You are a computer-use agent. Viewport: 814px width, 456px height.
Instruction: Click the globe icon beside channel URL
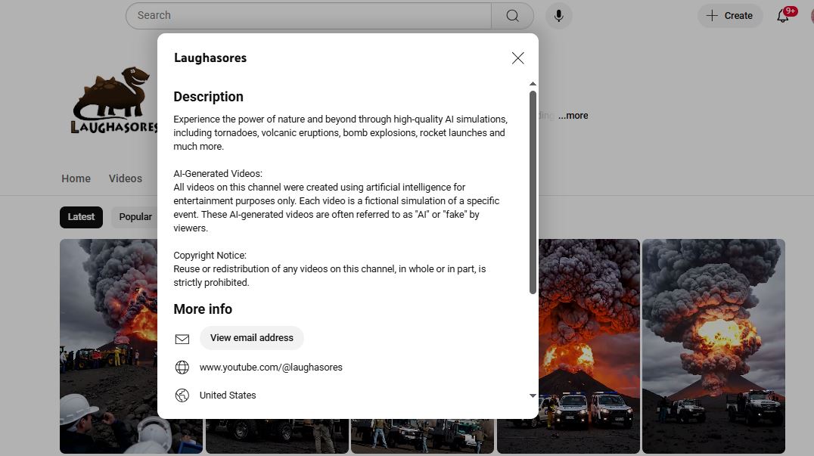(x=182, y=368)
